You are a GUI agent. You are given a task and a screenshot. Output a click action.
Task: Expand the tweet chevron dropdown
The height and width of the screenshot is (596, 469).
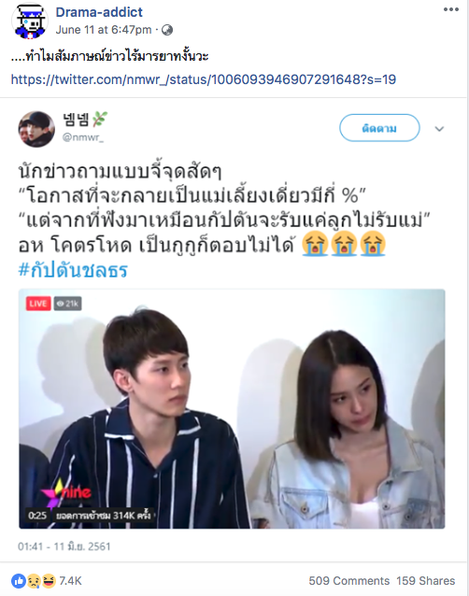click(439, 129)
